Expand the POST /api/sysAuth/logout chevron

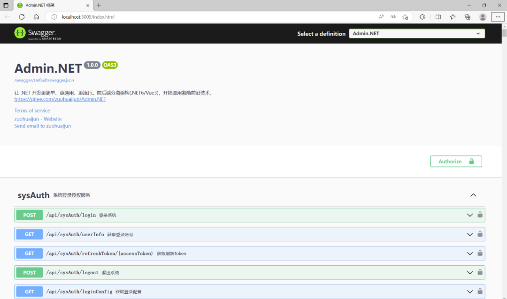[x=469, y=273]
